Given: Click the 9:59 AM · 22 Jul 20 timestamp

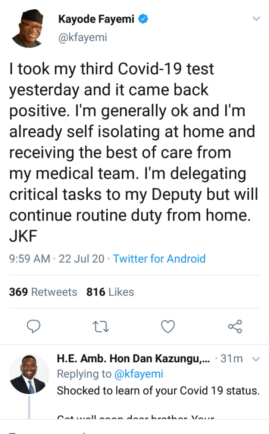Looking at the screenshot, I should [x=56, y=259].
